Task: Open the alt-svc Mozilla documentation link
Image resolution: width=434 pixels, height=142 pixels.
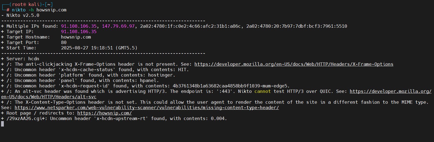Action: point(217,94)
